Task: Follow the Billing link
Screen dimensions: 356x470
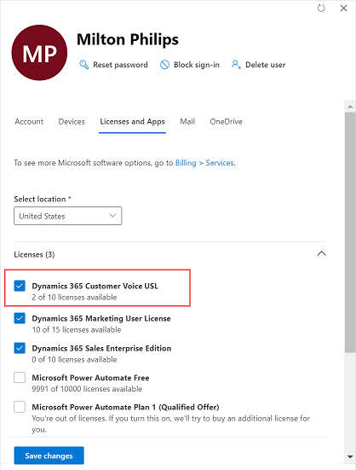Action: coord(186,163)
